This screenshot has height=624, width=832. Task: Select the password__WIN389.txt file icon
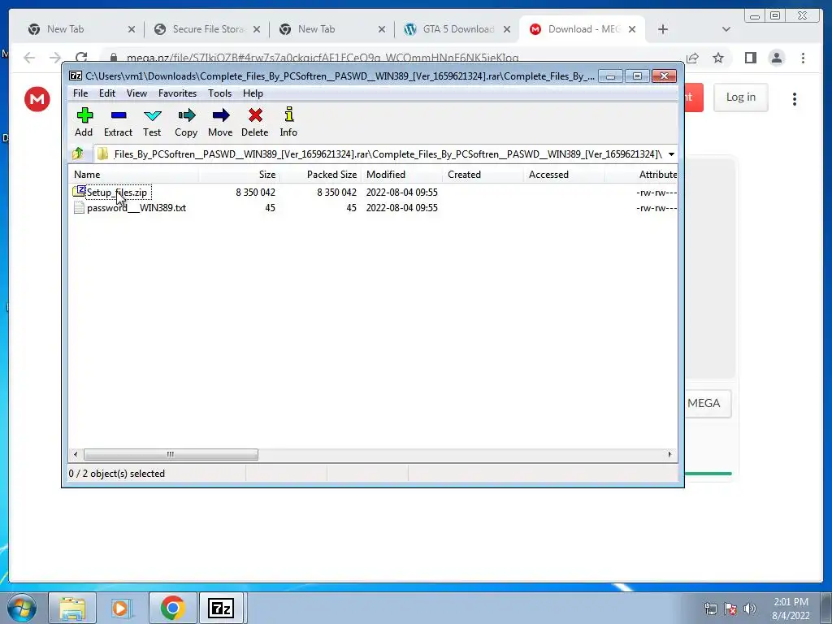point(79,207)
